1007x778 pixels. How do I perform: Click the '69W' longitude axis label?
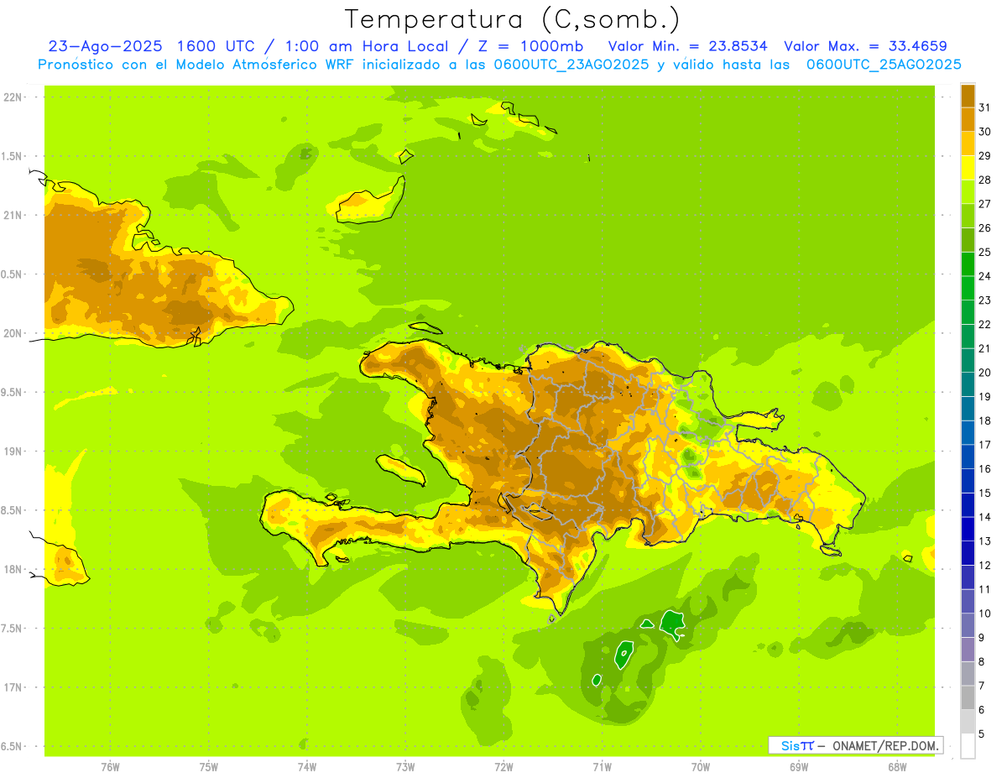(799, 766)
